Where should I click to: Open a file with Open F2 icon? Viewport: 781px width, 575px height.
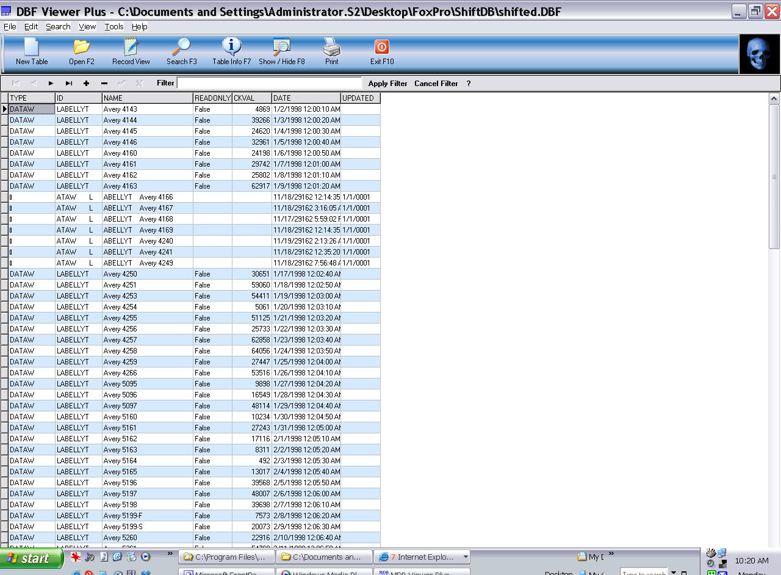point(82,48)
